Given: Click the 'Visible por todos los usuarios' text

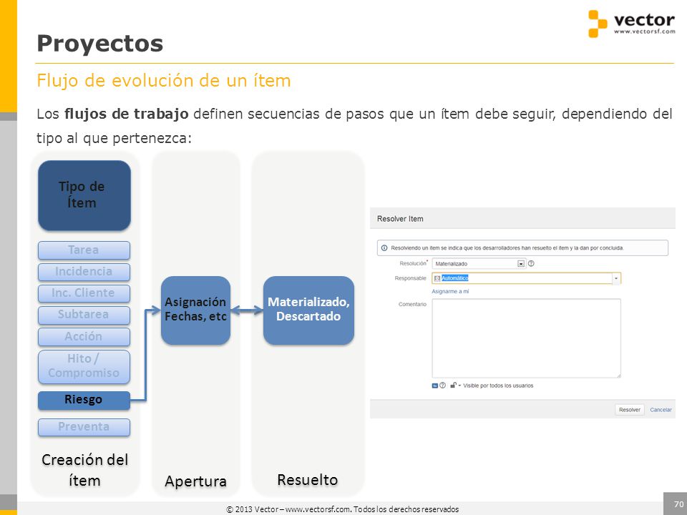Looking at the screenshot, I should pos(498,386).
